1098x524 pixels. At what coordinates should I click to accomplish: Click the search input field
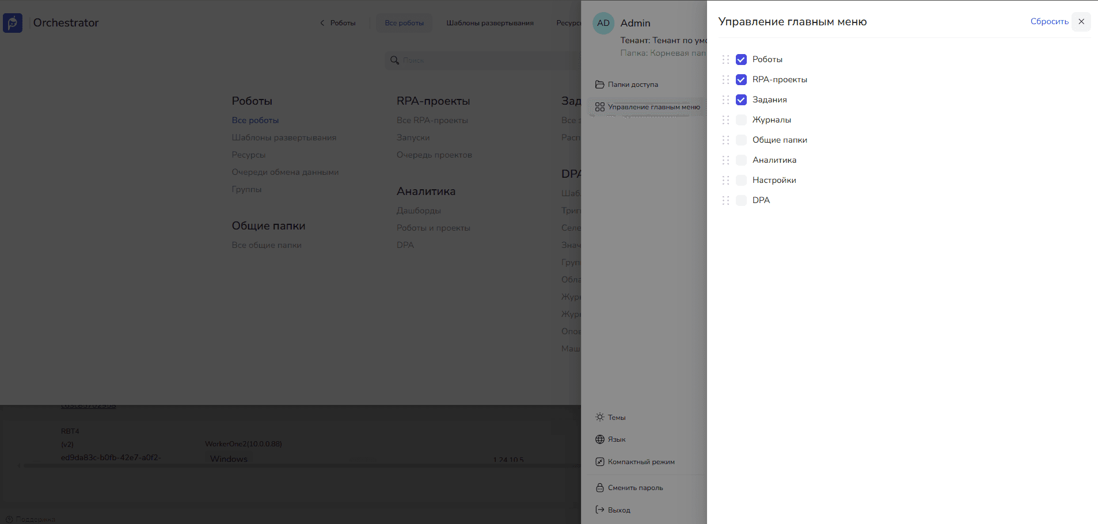pyautogui.click(x=484, y=60)
